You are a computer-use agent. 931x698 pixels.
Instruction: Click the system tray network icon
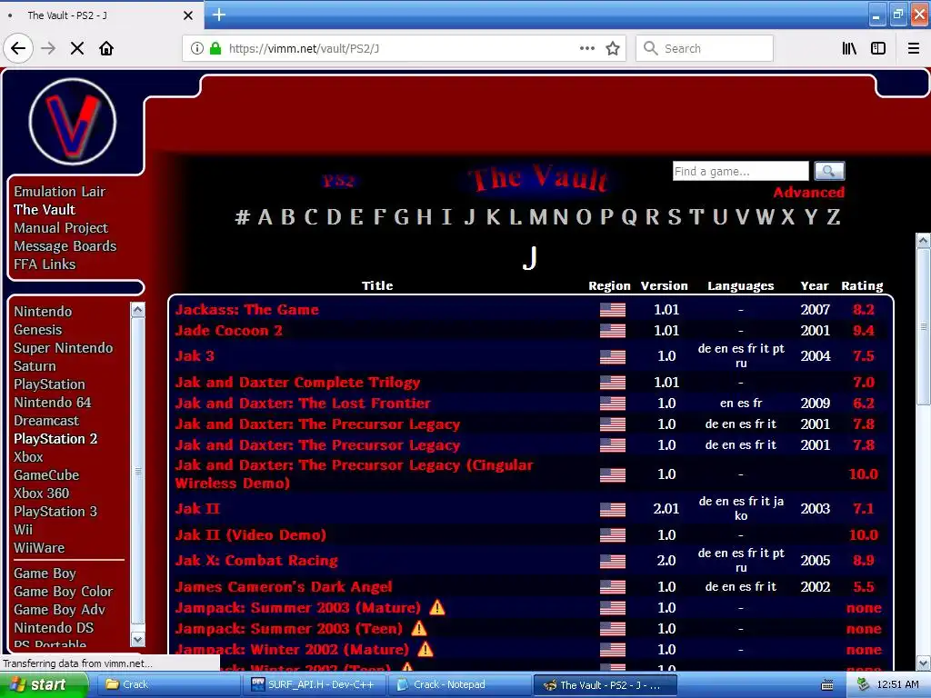point(864,685)
